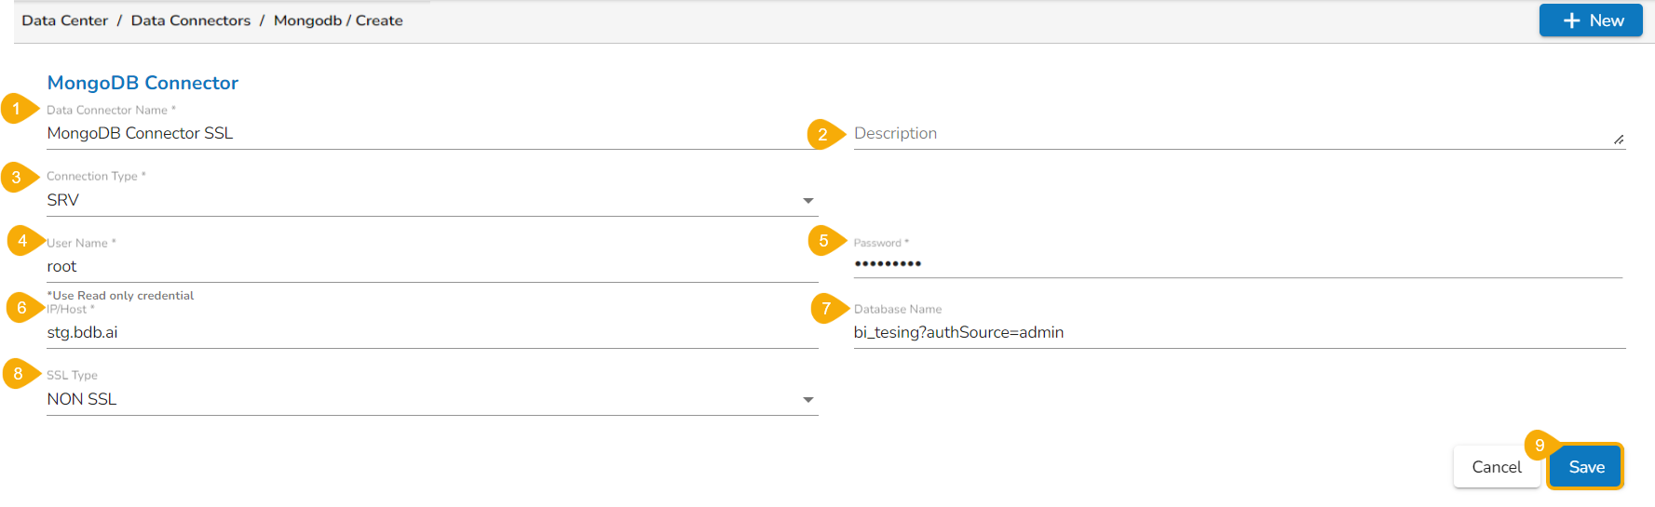
Task: Click the Password input field
Action: 1237,264
